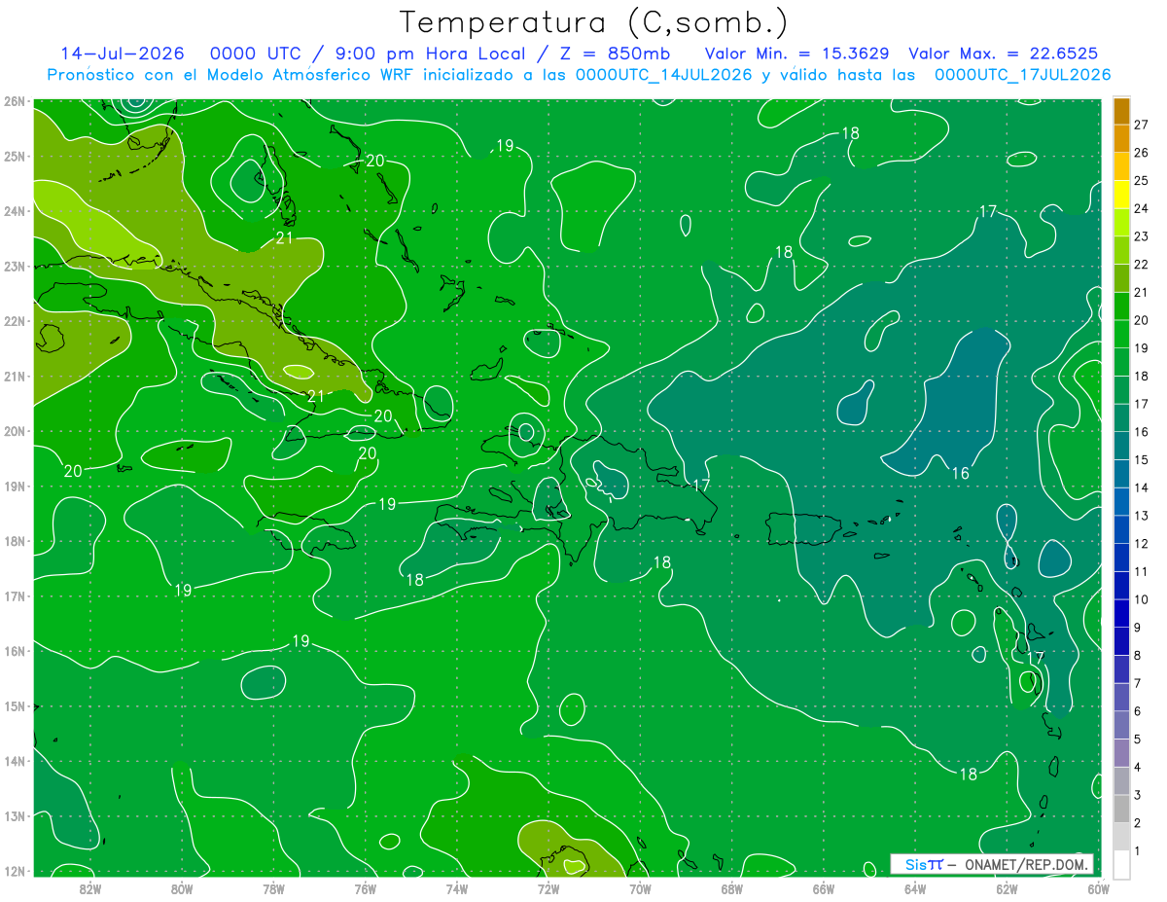Viewport: 1167px width, 902px height.
Task: Click the valid-until time '0000UTC_17JUL2026'
Action: tap(1022, 74)
